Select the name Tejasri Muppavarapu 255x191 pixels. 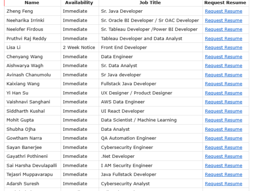(30, 174)
